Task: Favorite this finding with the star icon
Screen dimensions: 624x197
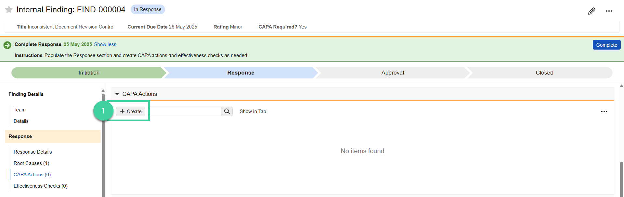Action: tap(9, 10)
